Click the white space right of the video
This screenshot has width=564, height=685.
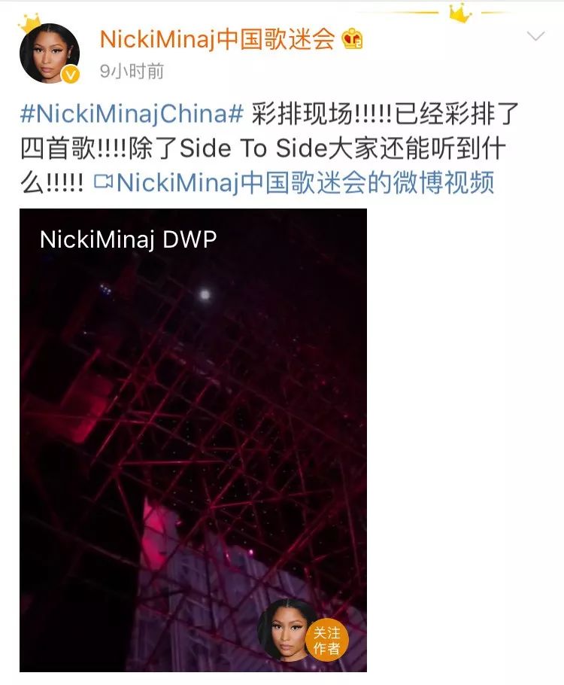465,440
